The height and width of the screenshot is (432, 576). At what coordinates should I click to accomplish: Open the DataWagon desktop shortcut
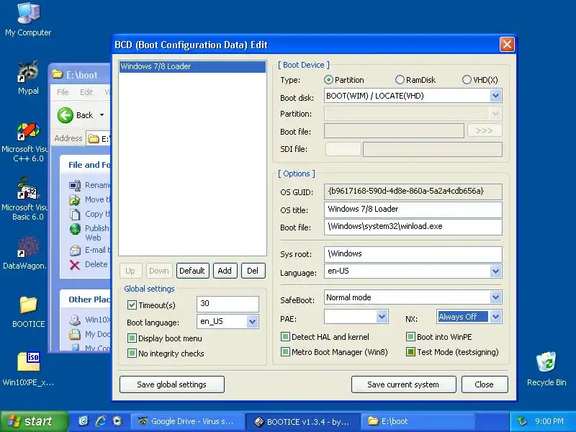[x=28, y=247]
